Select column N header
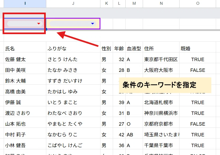This screenshot has width=220, height=155. click(x=161, y=3)
